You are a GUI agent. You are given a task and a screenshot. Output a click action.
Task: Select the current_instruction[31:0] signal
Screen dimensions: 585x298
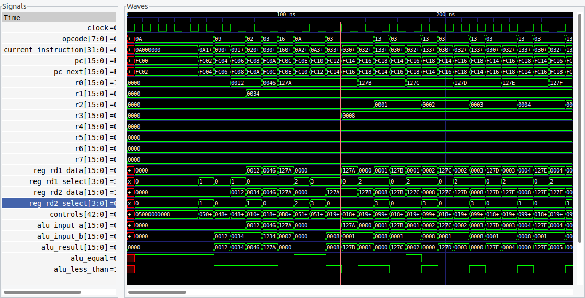coord(59,50)
